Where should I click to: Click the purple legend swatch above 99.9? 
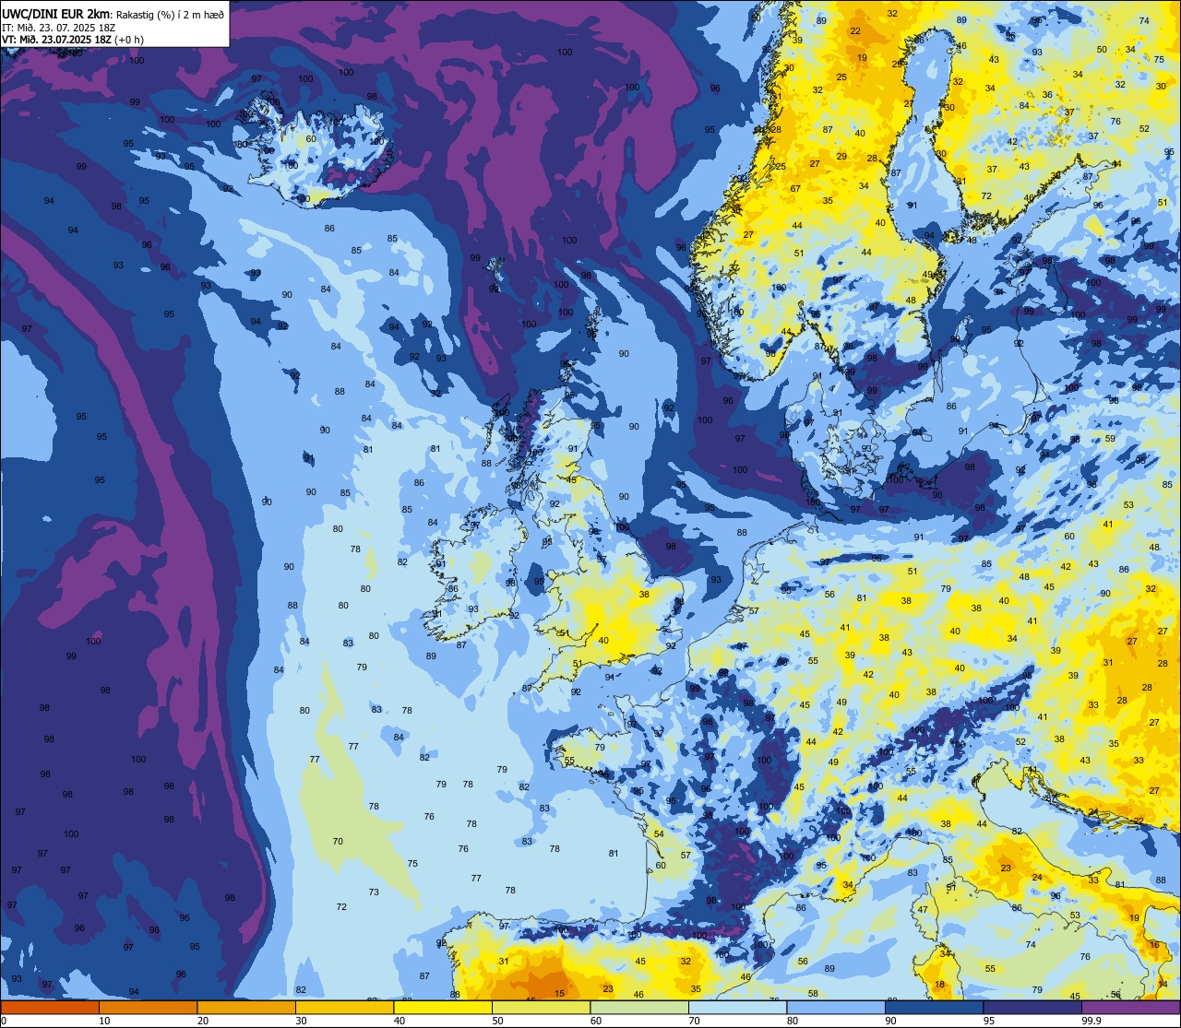pyautogui.click(x=1130, y=1007)
